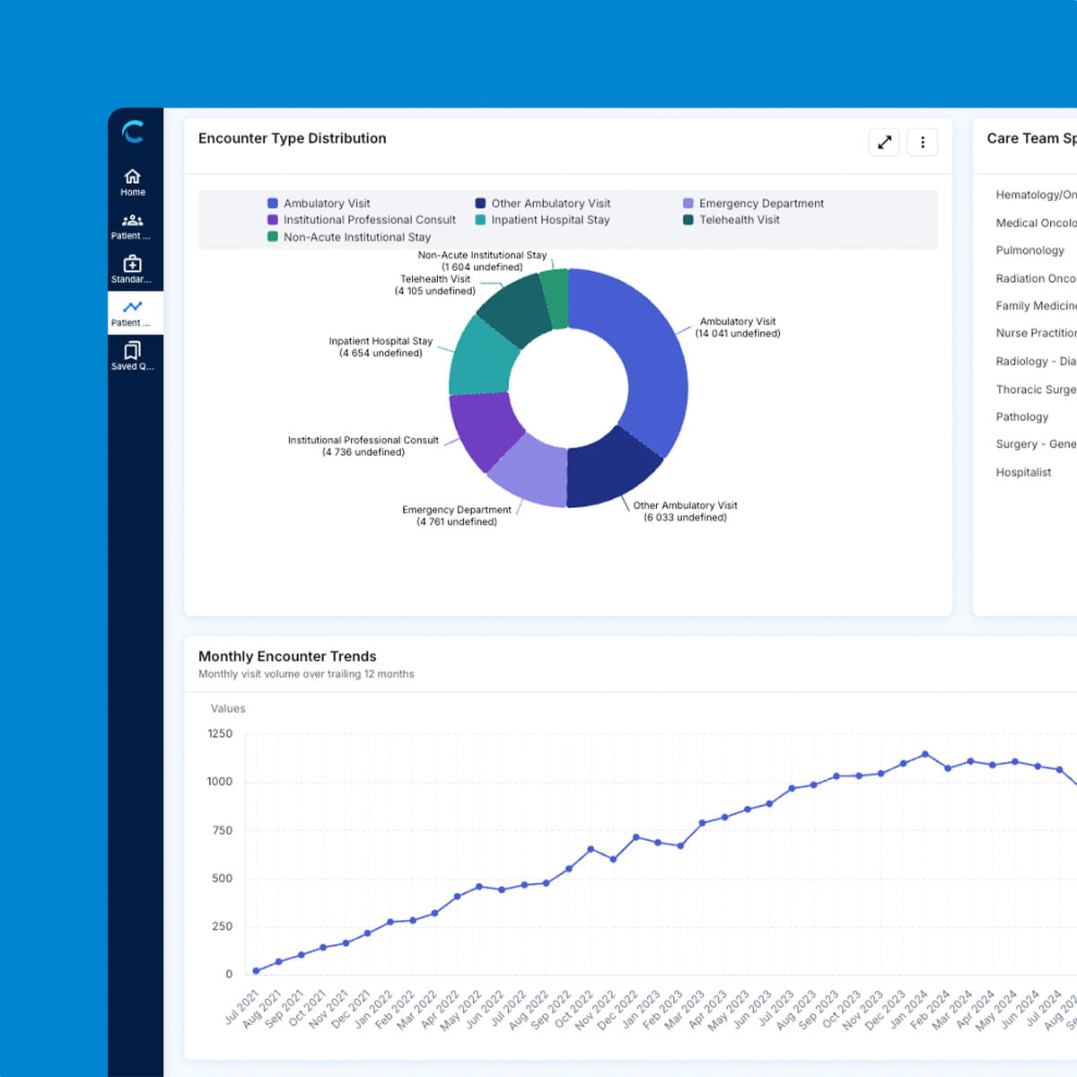1077x1077 pixels.
Task: Click the 'Ambulatory Visit (14 041 undefined)' label
Action: click(x=738, y=328)
